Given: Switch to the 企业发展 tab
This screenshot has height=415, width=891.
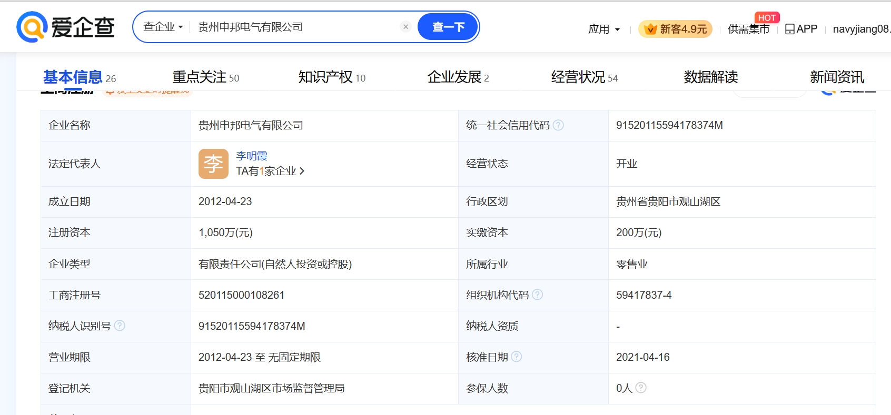Looking at the screenshot, I should tap(458, 77).
